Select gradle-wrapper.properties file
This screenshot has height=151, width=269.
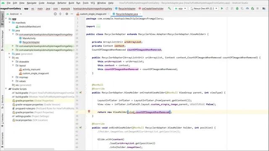[x=29, y=104]
